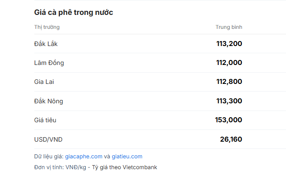The height and width of the screenshot is (180, 286).
Task: Click the Đắk Lắk price 113,200
Action: [229, 44]
